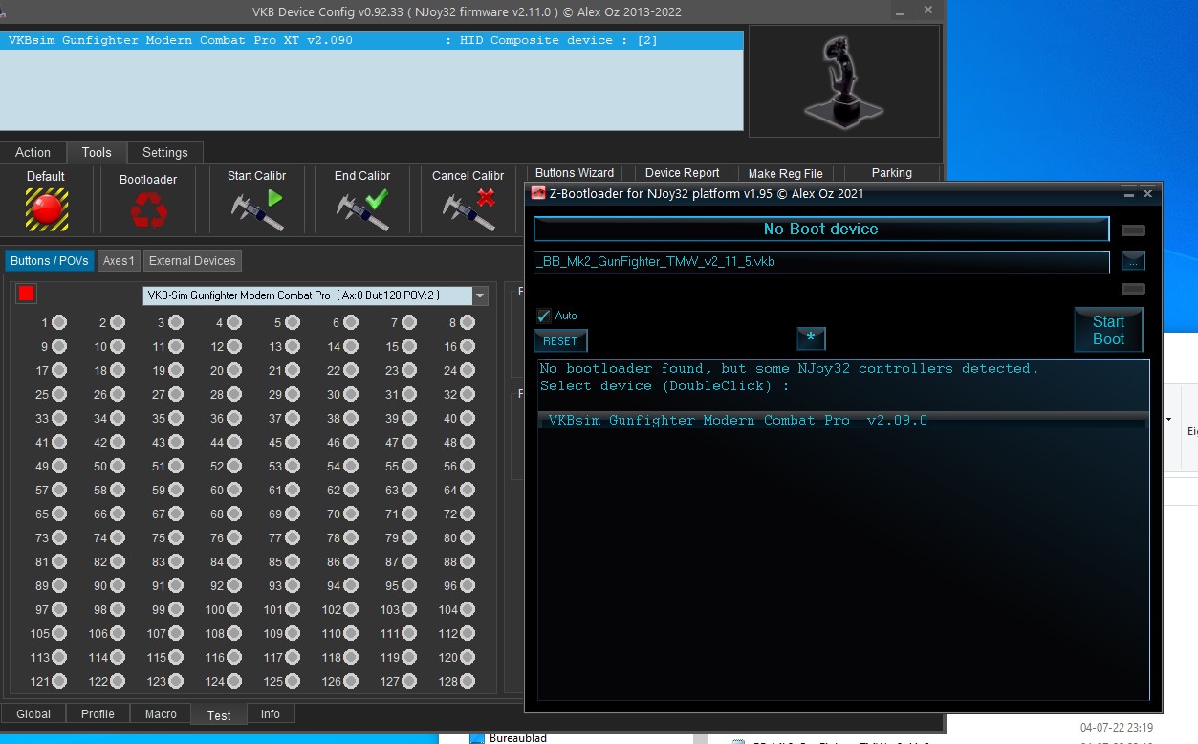The width and height of the screenshot is (1198, 744).
Task: Click the indicator light for button 8
Action: click(x=468, y=323)
